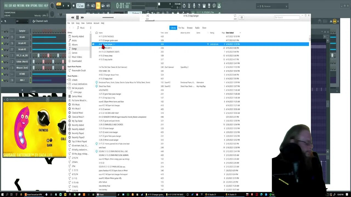Viewport: 351px width, 197px height.
Task: Expand the 'a beats' playlist folder
Action: pos(67,80)
